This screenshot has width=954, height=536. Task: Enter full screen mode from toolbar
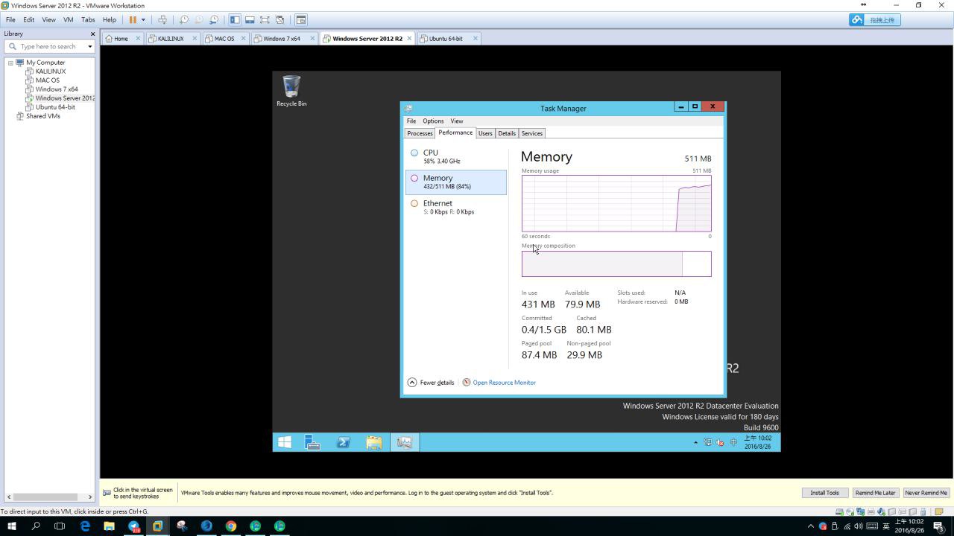click(265, 20)
